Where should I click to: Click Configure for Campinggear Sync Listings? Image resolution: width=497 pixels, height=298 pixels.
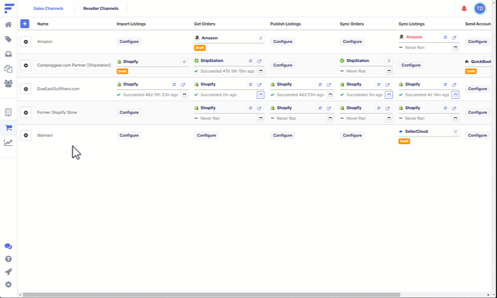coord(411,65)
